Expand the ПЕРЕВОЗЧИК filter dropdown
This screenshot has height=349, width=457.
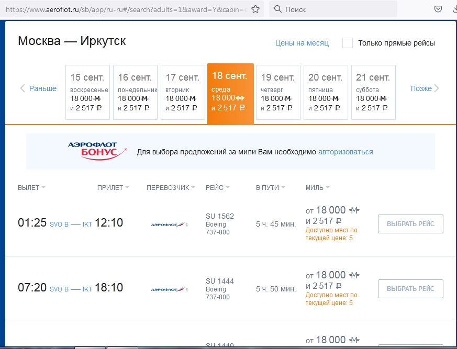pos(171,188)
